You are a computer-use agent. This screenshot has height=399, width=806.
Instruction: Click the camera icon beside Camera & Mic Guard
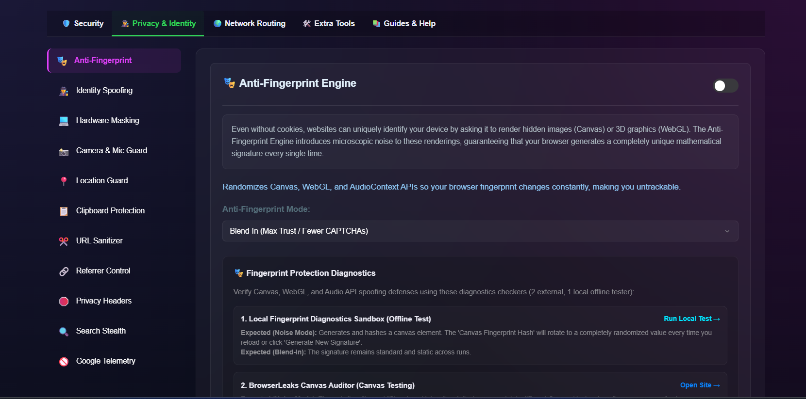(x=64, y=151)
